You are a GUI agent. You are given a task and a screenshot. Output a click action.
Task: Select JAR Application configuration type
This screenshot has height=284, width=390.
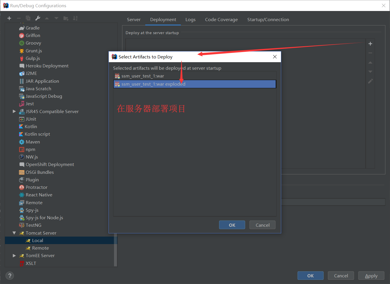pos(39,81)
